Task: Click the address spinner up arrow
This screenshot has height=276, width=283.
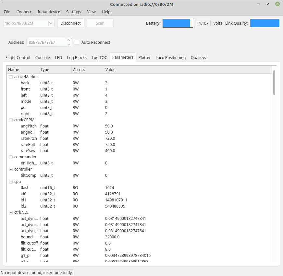Action: [68, 40]
